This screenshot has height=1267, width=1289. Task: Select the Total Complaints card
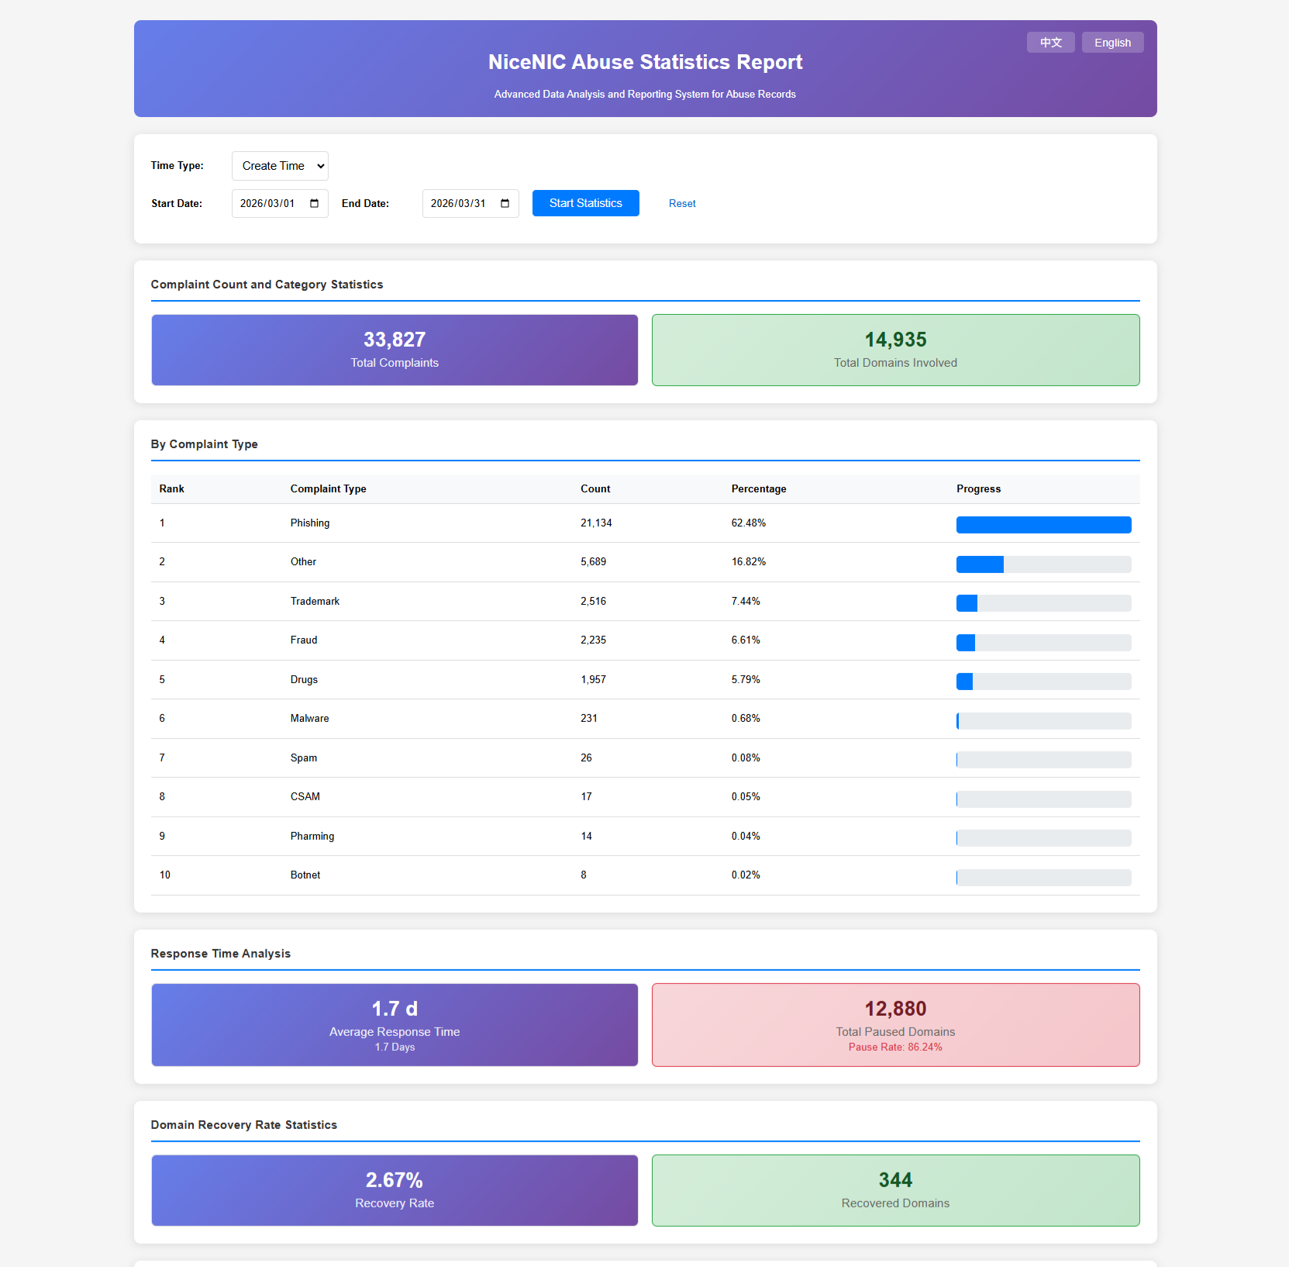coord(395,350)
